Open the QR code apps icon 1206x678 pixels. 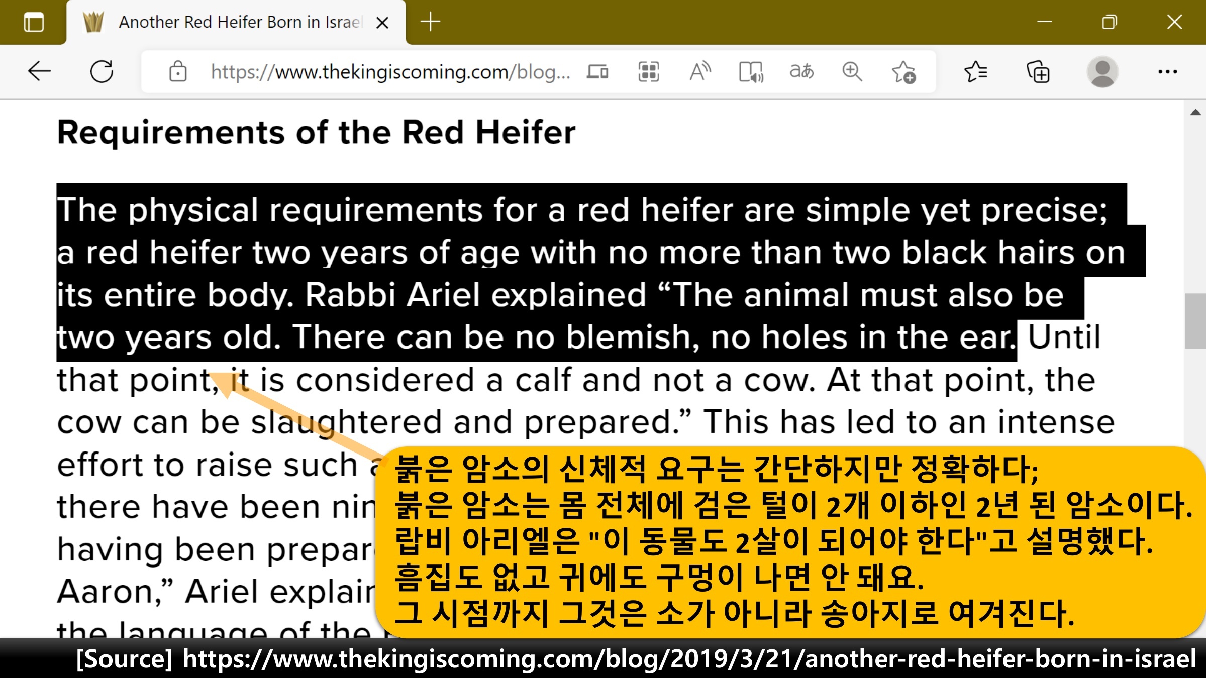click(649, 72)
